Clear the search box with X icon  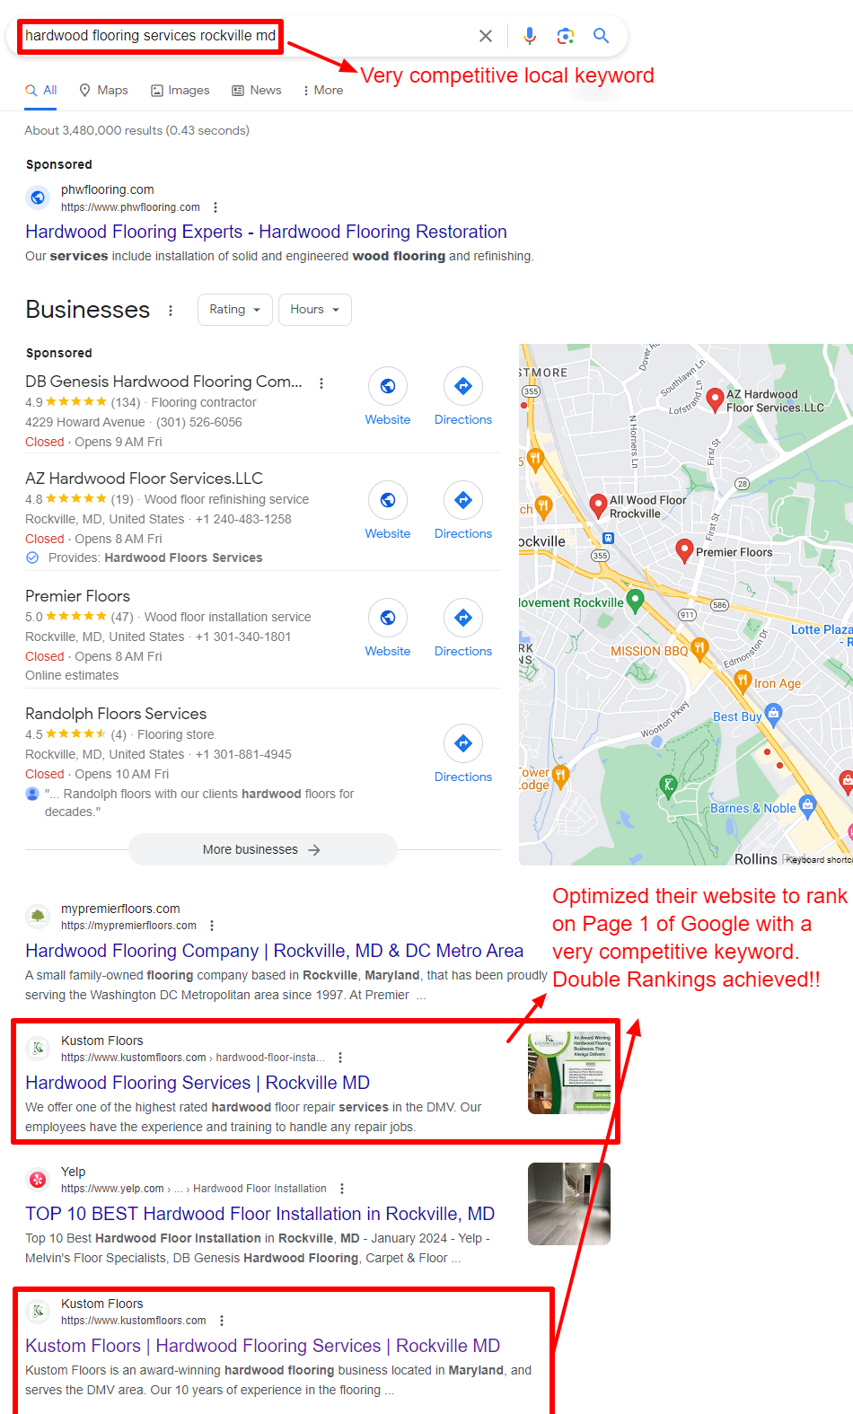coord(486,36)
